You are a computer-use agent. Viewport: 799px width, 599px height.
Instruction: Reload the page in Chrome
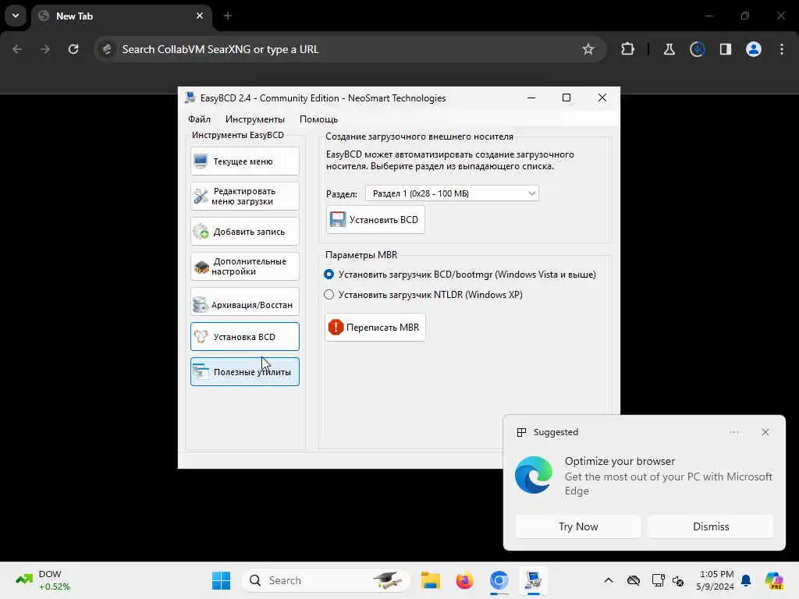tap(73, 49)
